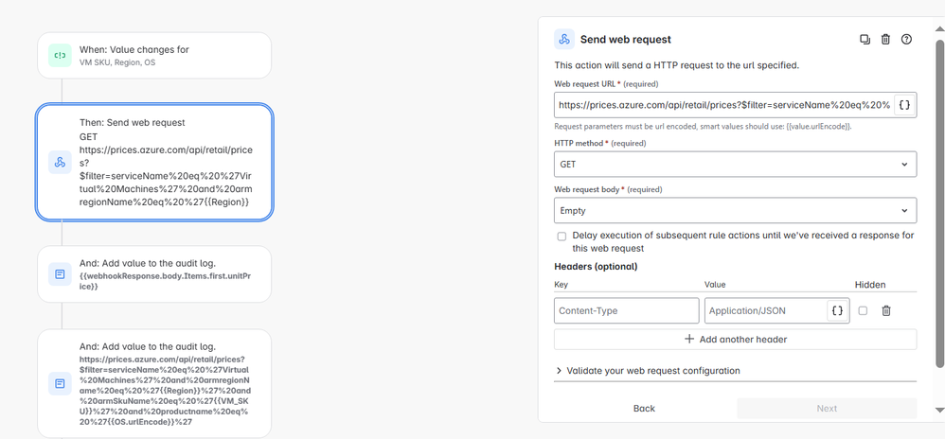Open the Web request body dropdown
This screenshot has width=945, height=439.
point(736,211)
